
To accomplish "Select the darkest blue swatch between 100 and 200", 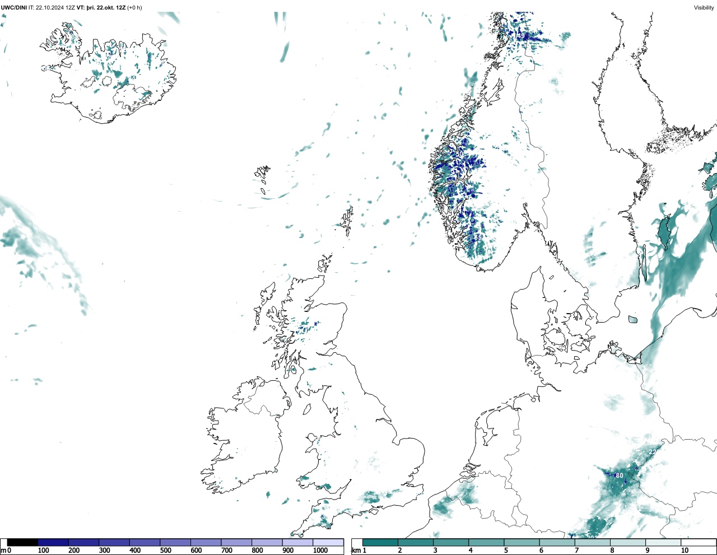I will point(53,542).
